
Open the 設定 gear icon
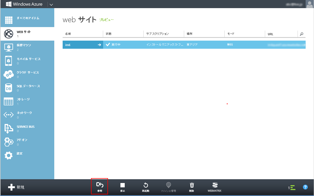(8, 155)
